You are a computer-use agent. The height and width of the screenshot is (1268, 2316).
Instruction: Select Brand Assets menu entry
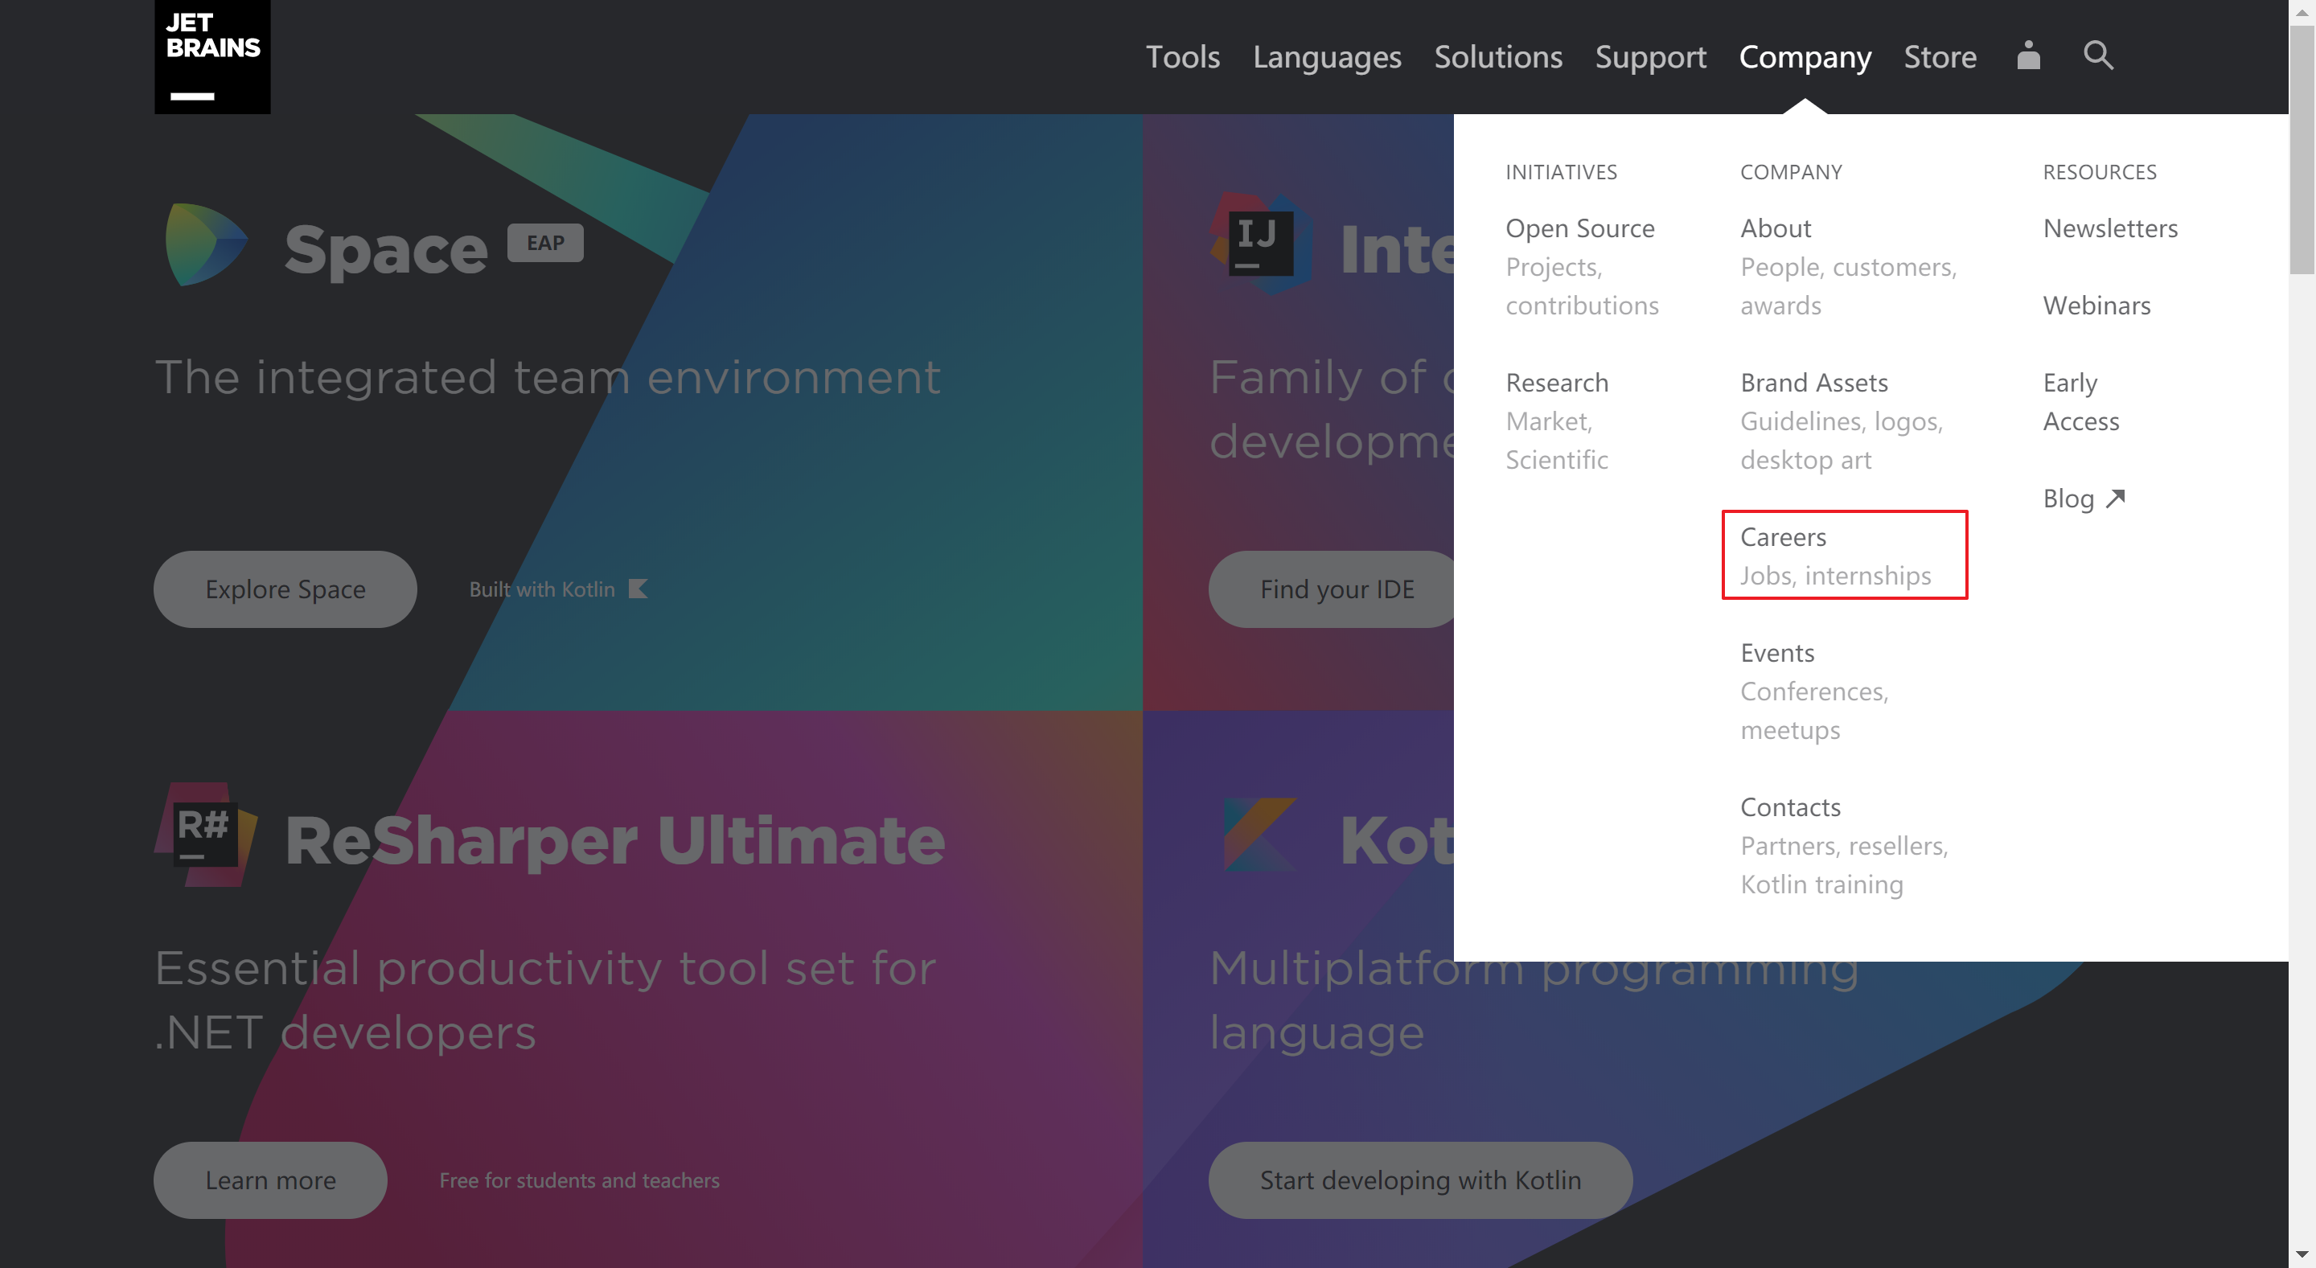[1813, 382]
